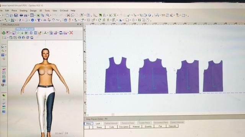
Task: Click the bottom blue icon in left sidebar
Action: coord(4,112)
